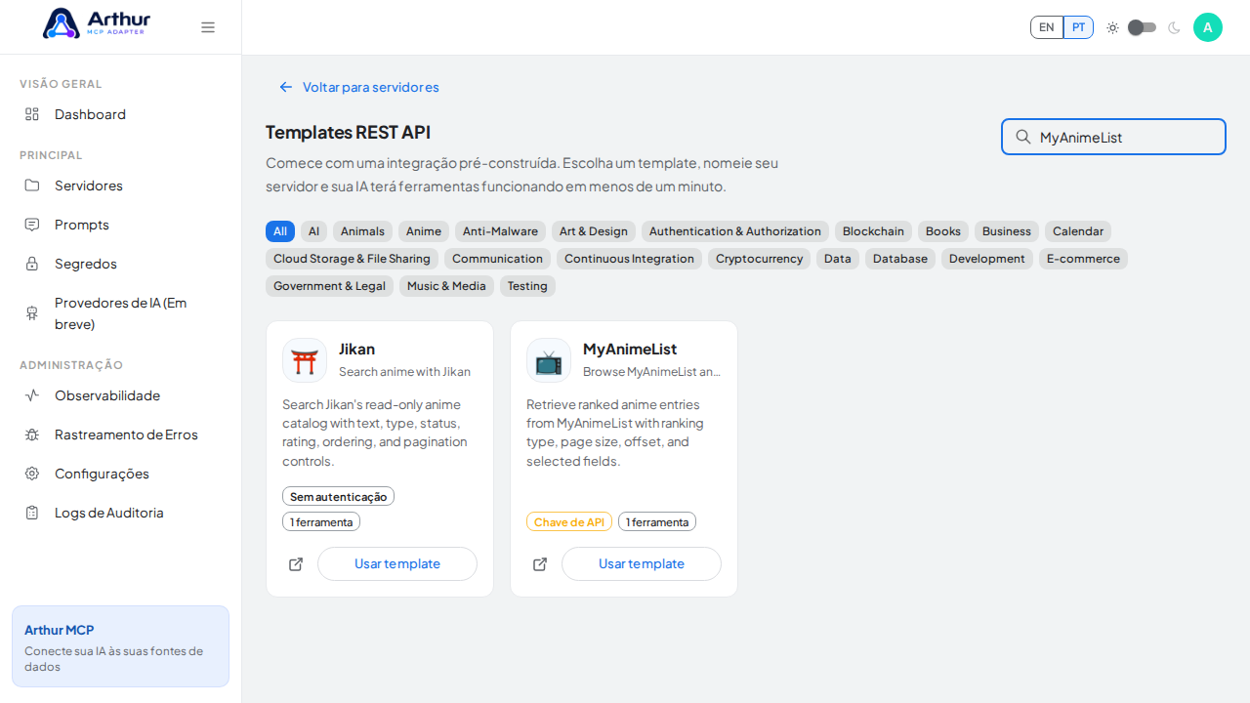The width and height of the screenshot is (1250, 703).
Task: Switch language to PT
Action: click(1078, 27)
